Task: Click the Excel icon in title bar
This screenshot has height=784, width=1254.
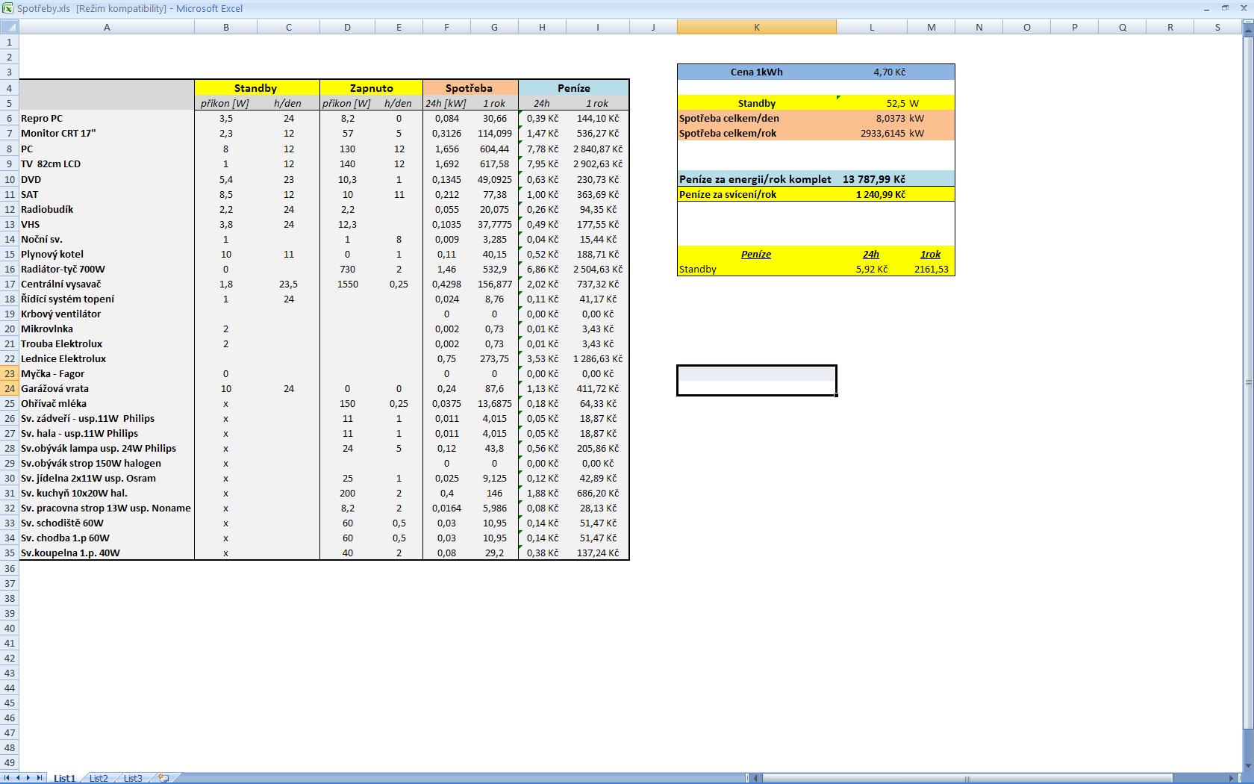Action: (x=7, y=8)
